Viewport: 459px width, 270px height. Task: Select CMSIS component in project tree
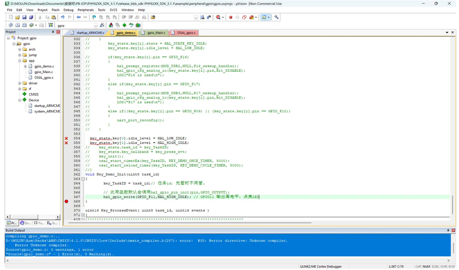pos(34,95)
